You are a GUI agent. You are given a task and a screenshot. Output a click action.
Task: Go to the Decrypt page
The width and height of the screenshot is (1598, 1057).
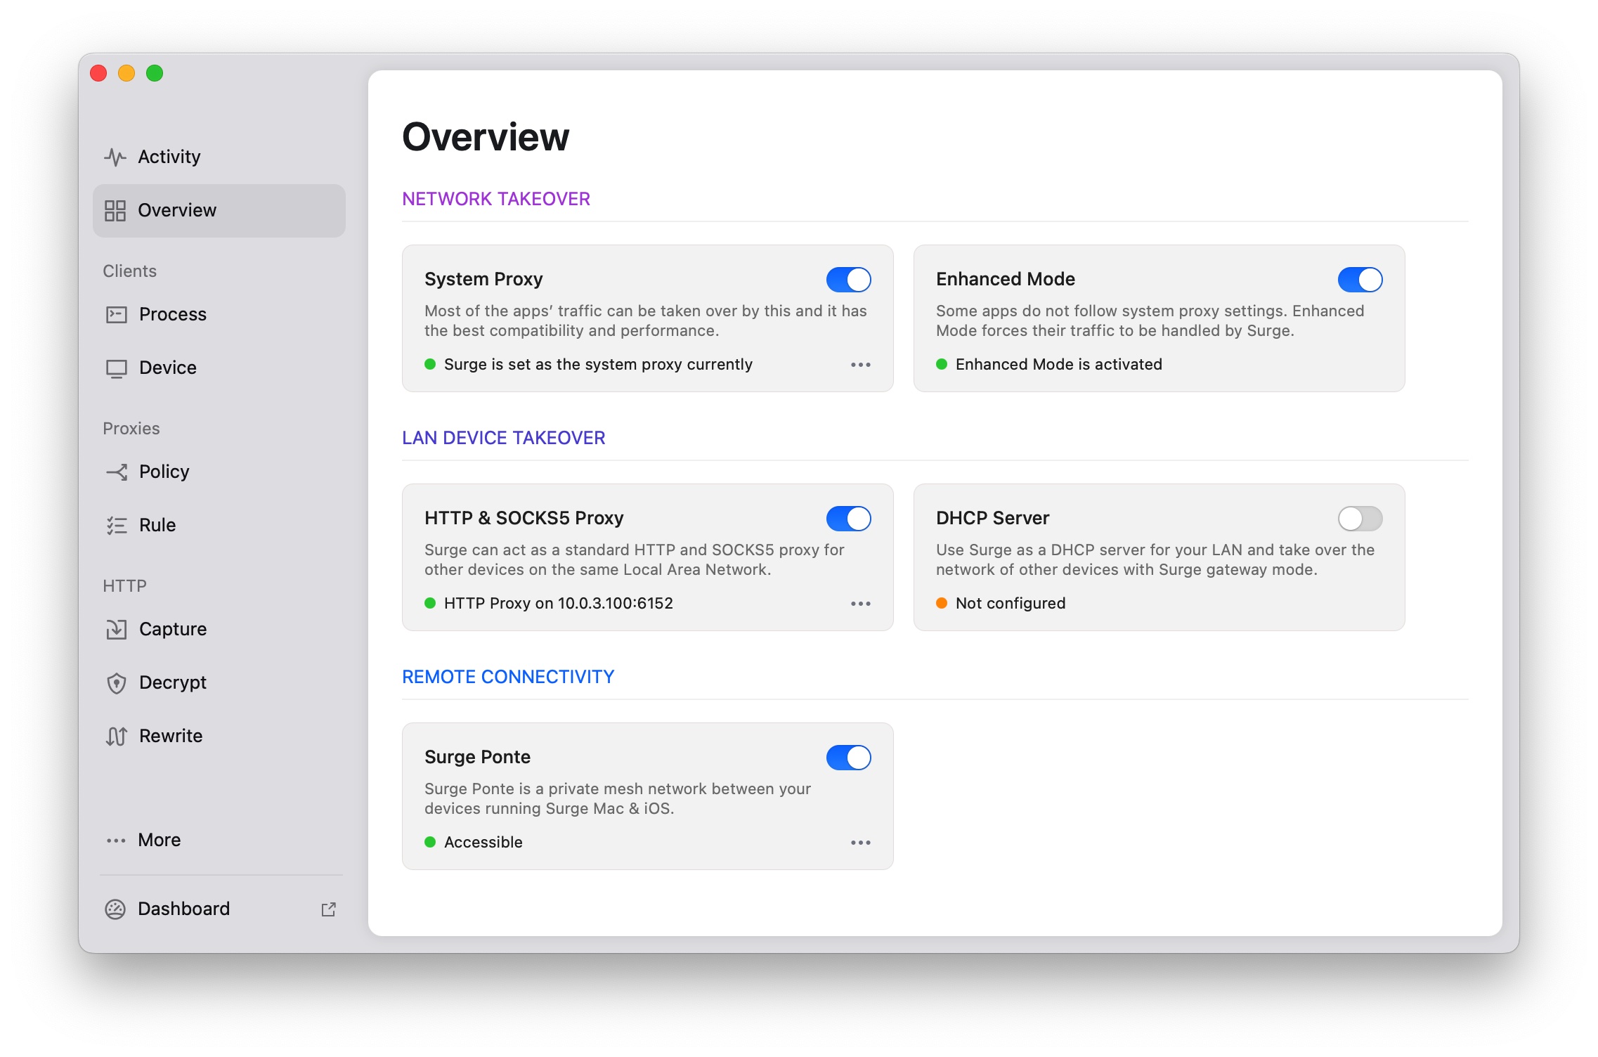[x=173, y=682]
